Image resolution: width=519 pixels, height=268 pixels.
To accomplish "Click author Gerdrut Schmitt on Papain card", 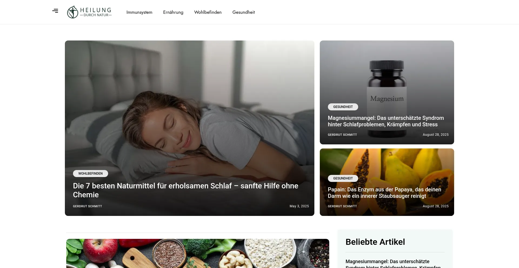I will pyautogui.click(x=342, y=206).
